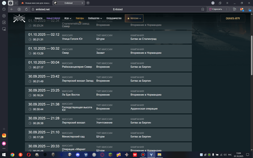Viewport: 253px width, 158px height.
Task: Open the browser history clock icon in sidebar
Action: [x=4, y=9]
